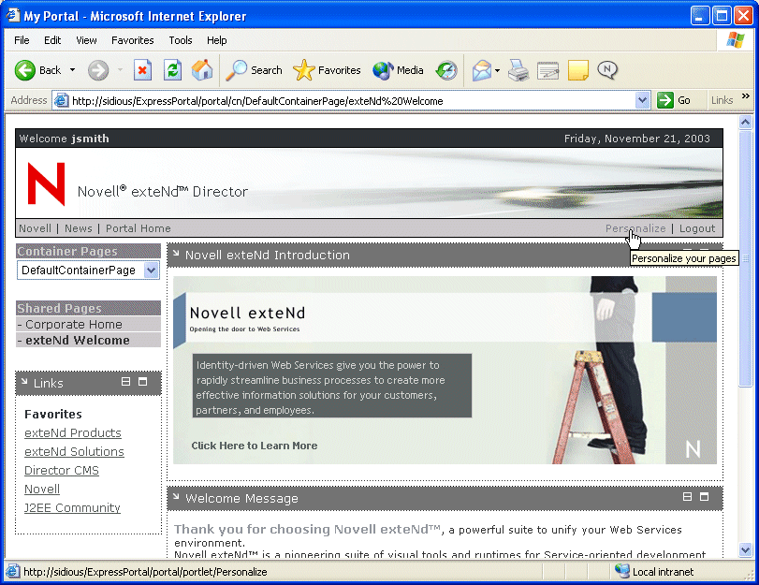The image size is (759, 585).
Task: Click the yellow Discuss note icon
Action: [578, 71]
